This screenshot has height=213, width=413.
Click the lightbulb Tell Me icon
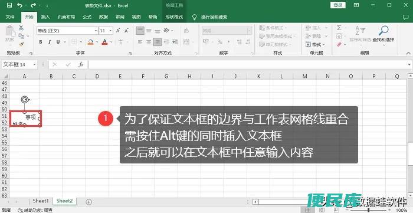coord(194,17)
